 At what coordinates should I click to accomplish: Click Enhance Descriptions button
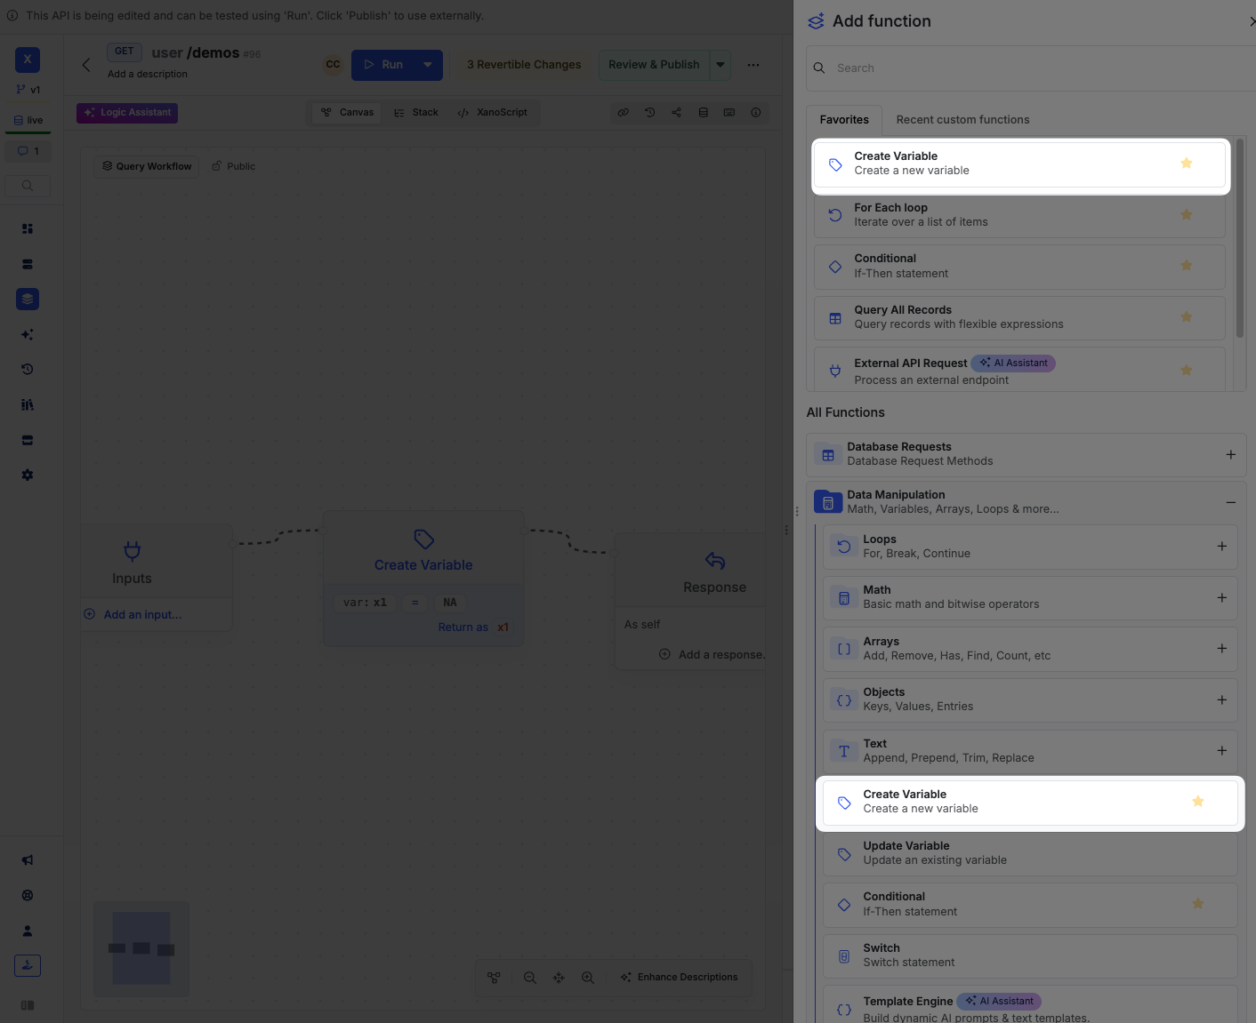680,978
